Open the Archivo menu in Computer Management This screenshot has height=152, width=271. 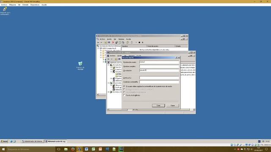[x=113, y=56]
